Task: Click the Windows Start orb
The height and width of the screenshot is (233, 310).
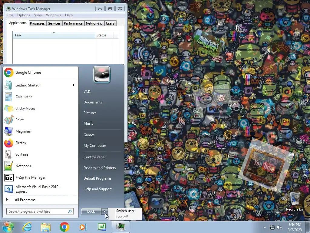Action: tap(8, 227)
